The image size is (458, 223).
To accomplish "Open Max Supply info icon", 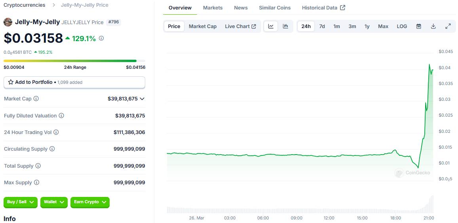I will point(36,182).
